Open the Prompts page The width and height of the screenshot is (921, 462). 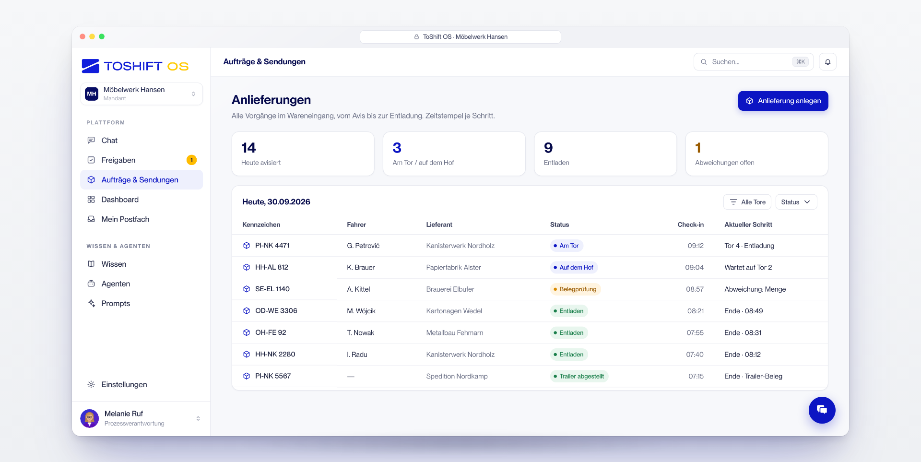[142, 304]
